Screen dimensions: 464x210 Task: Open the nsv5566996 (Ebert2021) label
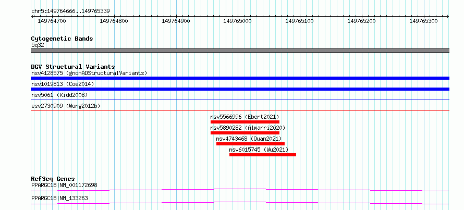(x=245, y=117)
